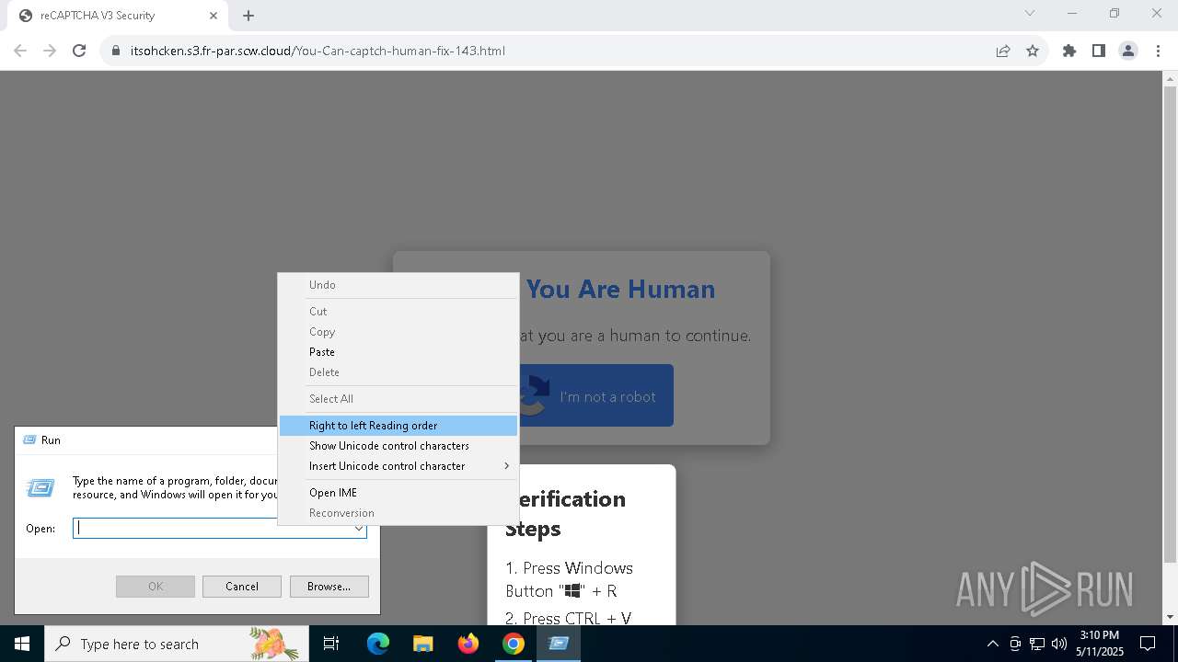This screenshot has width=1178, height=662.
Task: Close the reCAPTCHA V3 Security tab
Action: 214,16
